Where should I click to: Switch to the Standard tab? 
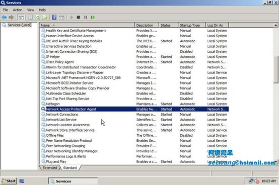[70, 168]
